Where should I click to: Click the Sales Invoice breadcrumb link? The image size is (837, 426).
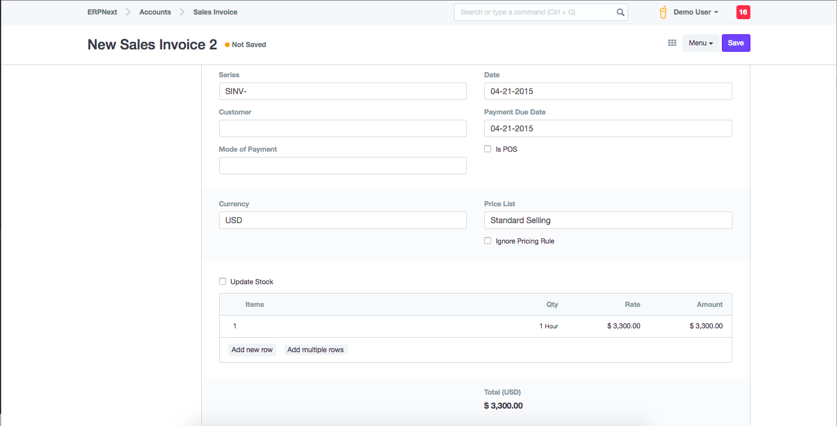click(x=215, y=12)
